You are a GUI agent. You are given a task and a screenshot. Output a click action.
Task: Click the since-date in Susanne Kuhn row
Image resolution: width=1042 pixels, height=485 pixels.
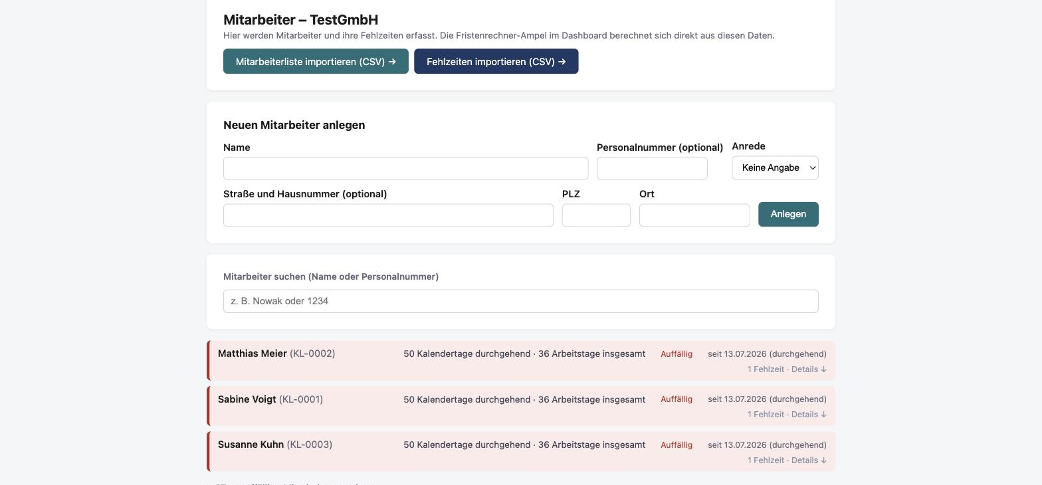[x=767, y=445]
